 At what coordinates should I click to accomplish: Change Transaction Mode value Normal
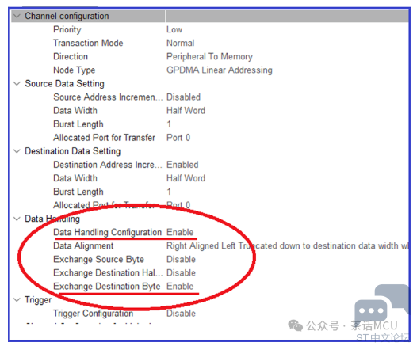(x=180, y=43)
